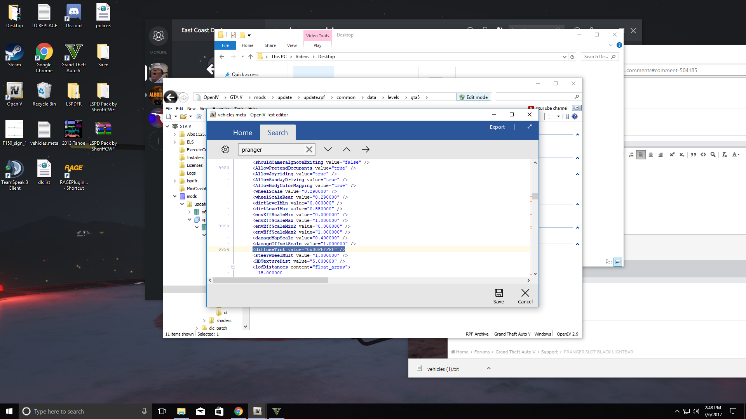
Task: Click the horizontal scrollbar in text editor
Action: [271, 280]
